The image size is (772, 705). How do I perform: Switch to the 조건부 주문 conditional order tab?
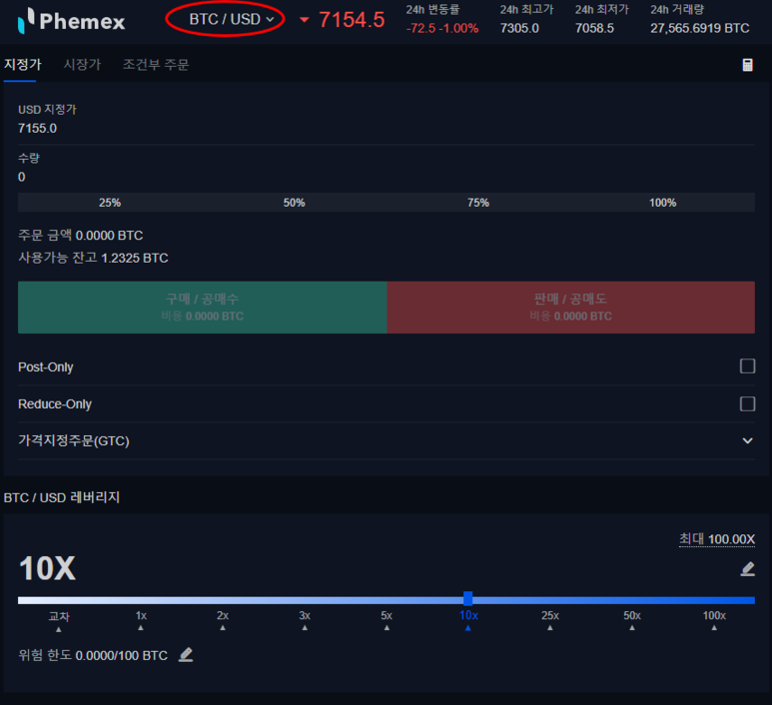[156, 64]
